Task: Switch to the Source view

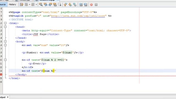Action: coord(3,4)
